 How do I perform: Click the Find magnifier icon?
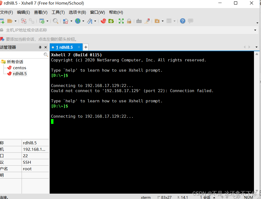[x=55, y=21]
